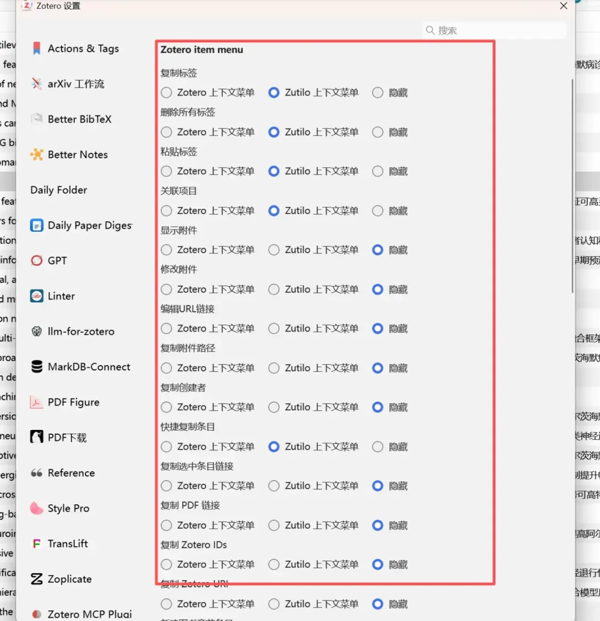Open Actions & Tags bookmark icon

pos(37,48)
